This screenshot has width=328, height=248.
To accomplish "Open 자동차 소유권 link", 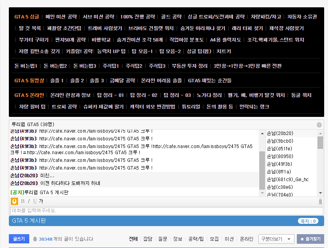I will point(302,17).
